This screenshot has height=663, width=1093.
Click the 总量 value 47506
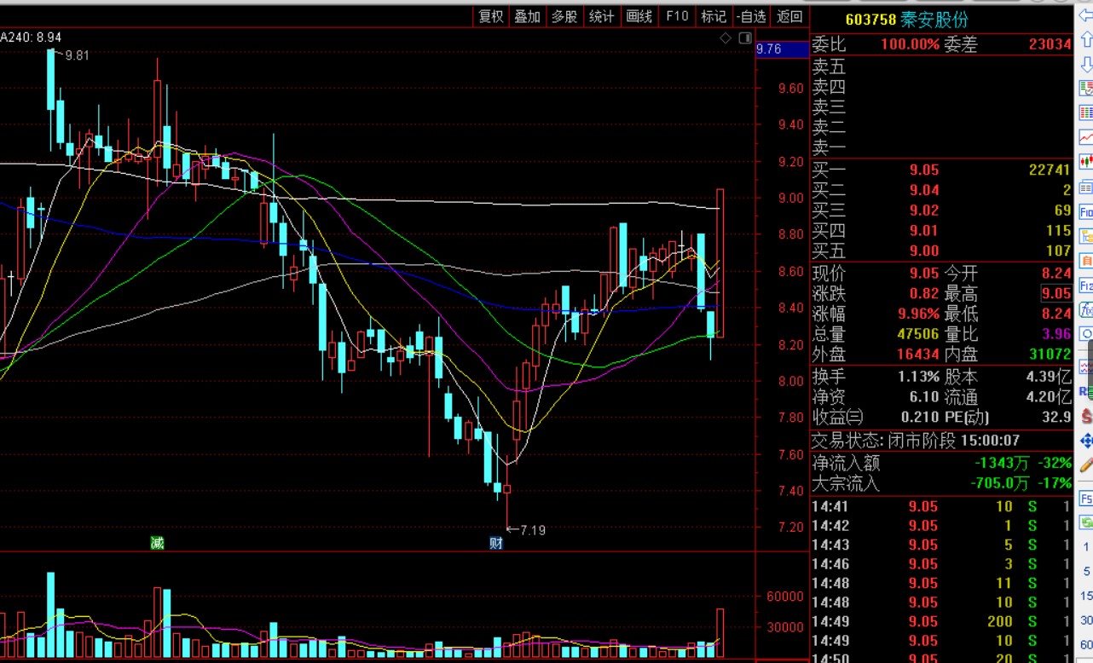point(919,335)
